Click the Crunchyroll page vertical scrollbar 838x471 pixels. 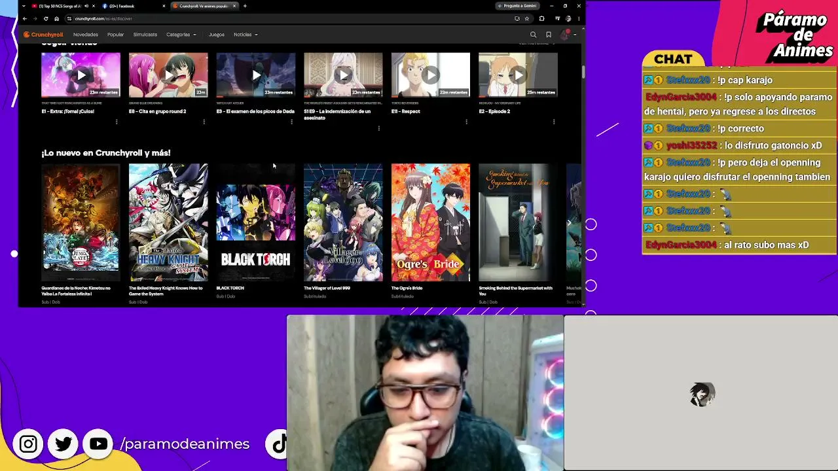583,72
